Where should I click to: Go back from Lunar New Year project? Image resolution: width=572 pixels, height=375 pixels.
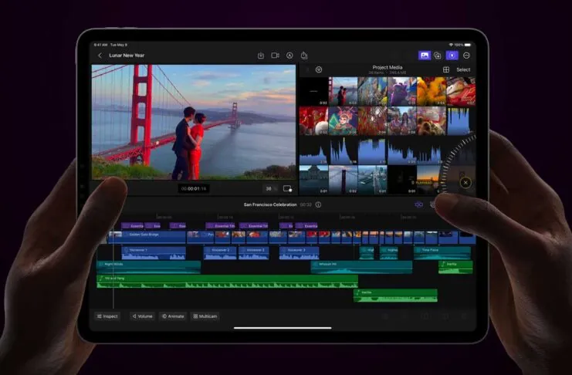pos(100,56)
